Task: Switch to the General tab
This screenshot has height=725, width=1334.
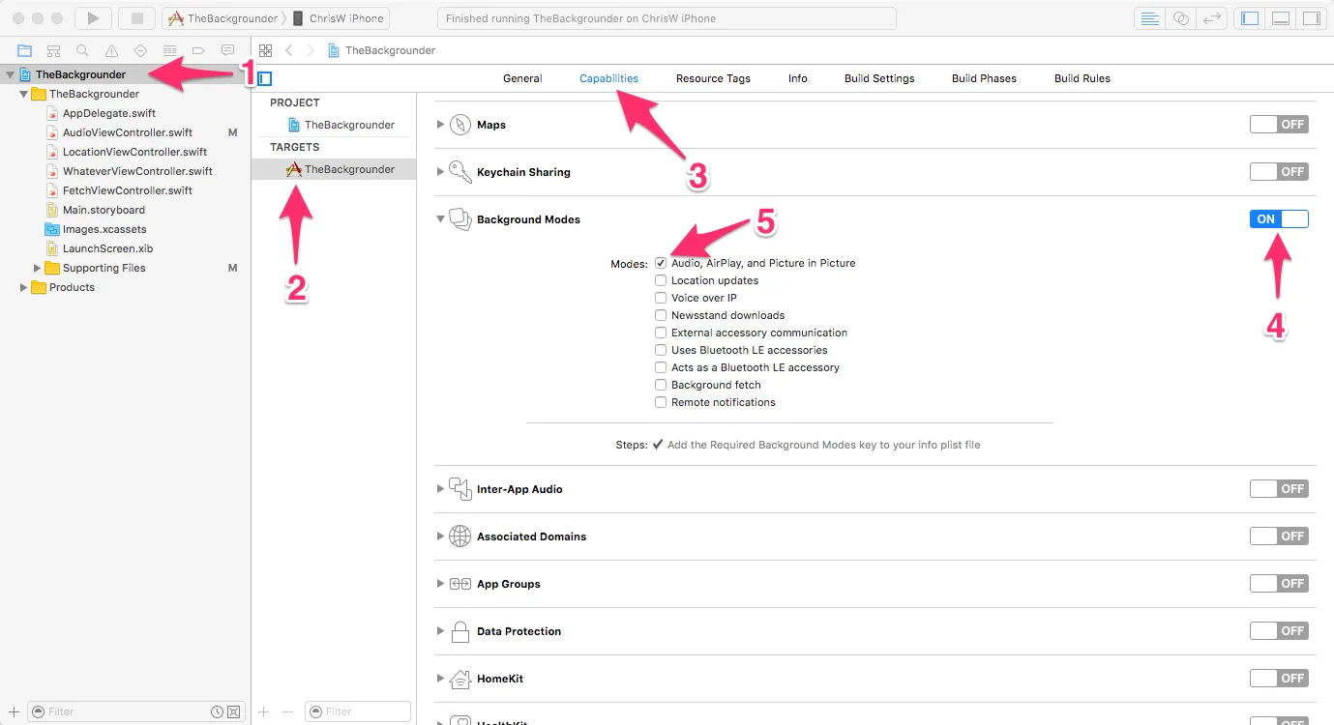Action: pos(522,78)
